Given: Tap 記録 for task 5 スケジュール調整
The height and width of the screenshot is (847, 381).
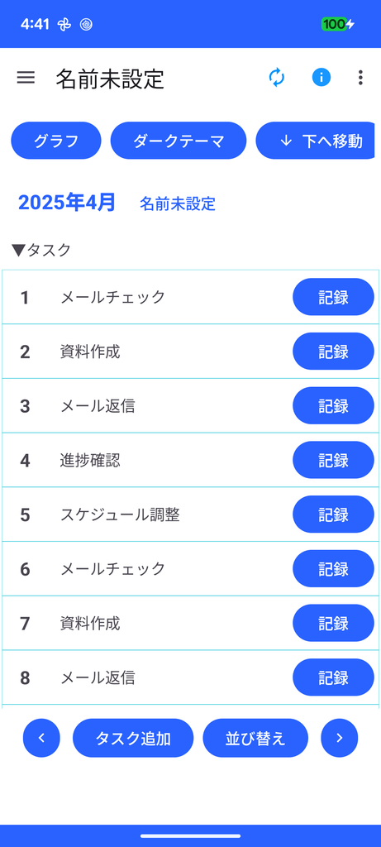Looking at the screenshot, I should coord(334,514).
